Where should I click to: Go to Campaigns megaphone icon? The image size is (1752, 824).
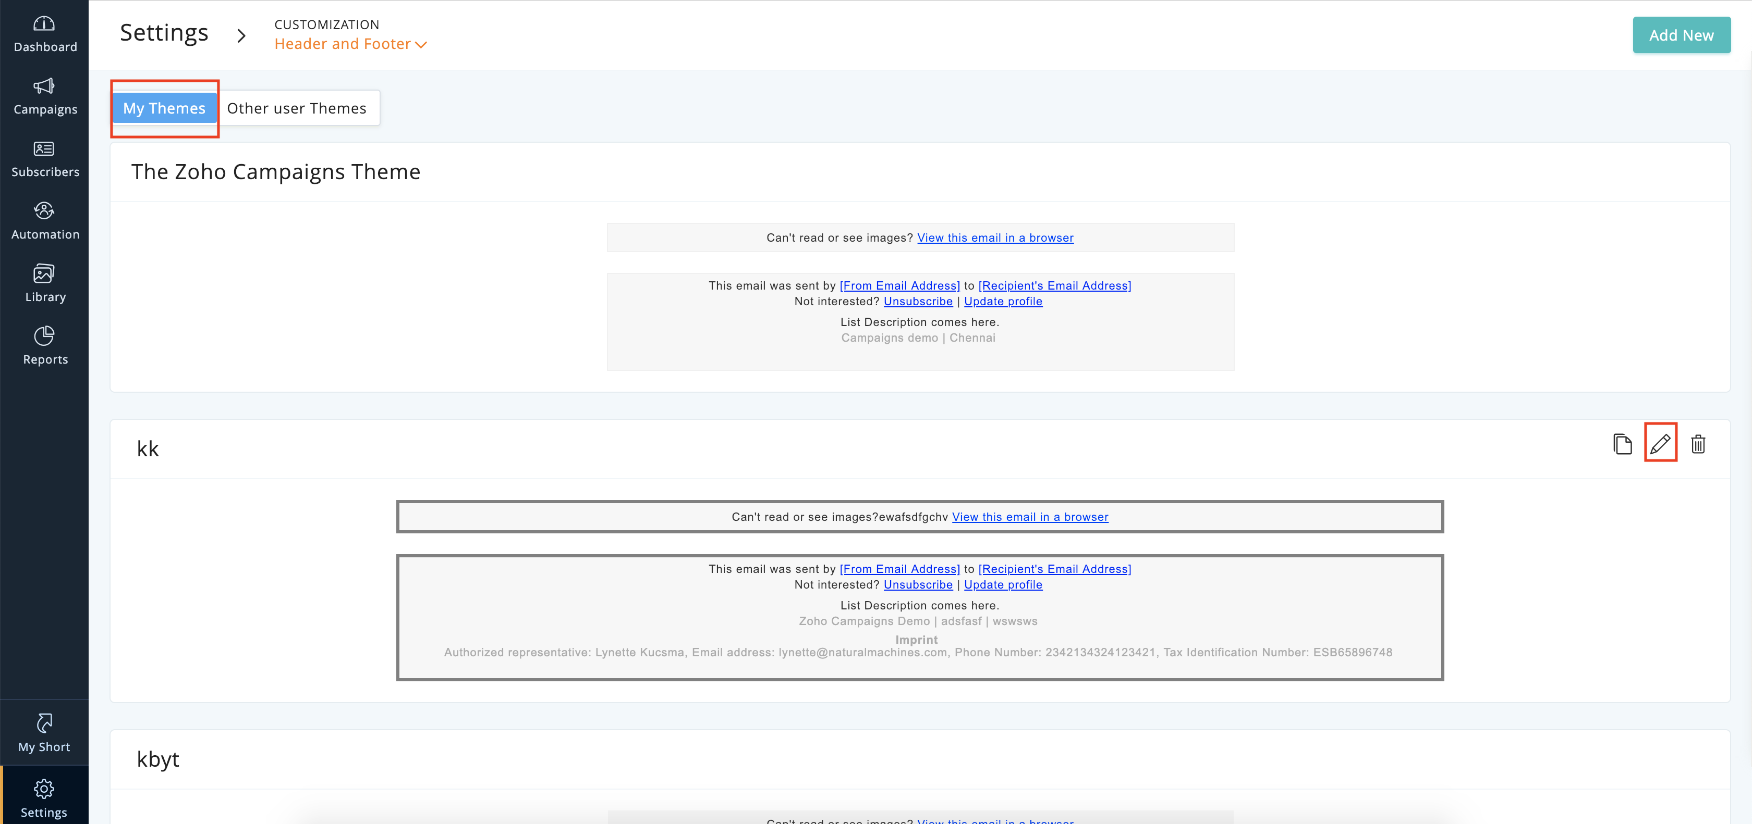pyautogui.click(x=44, y=86)
